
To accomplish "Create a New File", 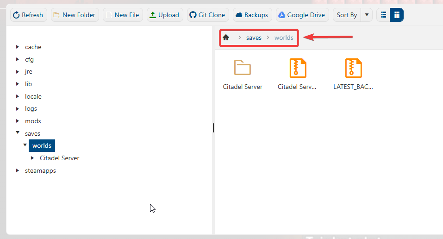I will (x=123, y=15).
